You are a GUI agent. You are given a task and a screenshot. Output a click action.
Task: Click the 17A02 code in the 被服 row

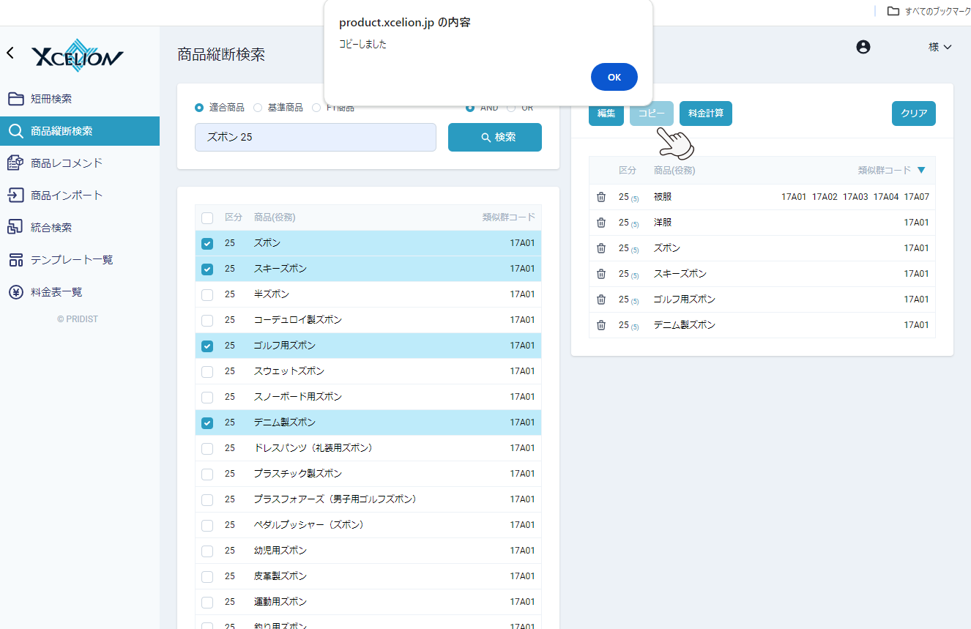(825, 197)
